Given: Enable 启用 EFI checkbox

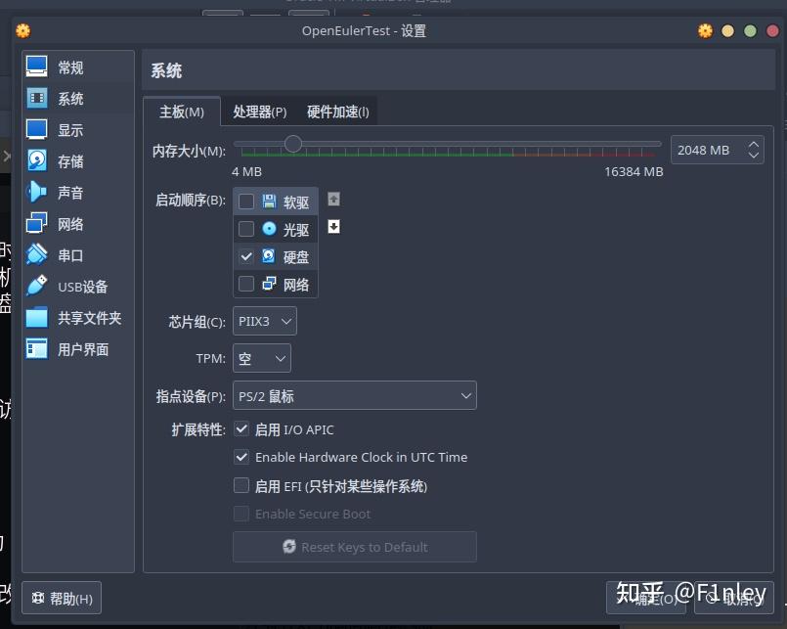Looking at the screenshot, I should 241,486.
